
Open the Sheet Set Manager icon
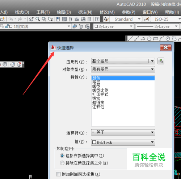(x=77, y=19)
